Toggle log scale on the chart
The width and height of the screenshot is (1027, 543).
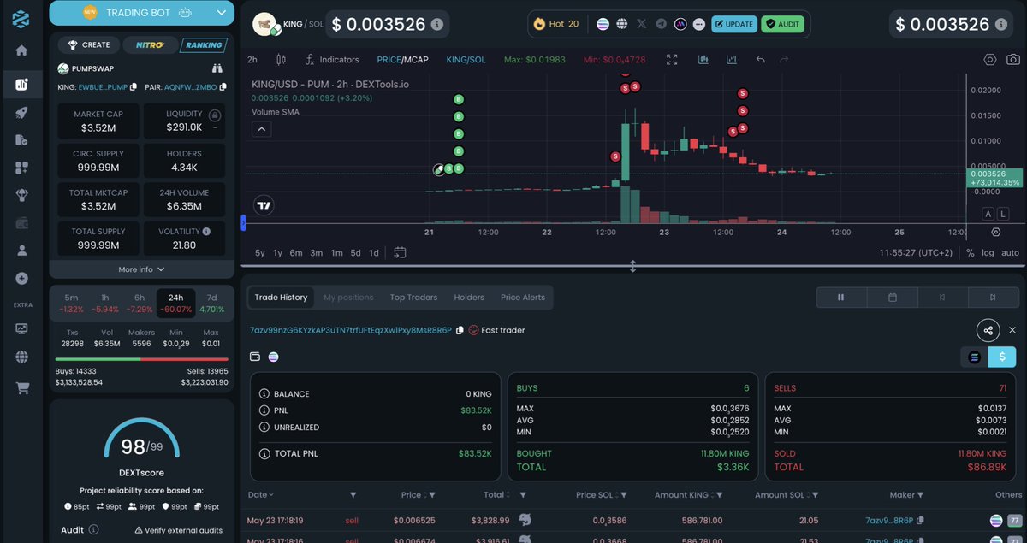point(988,252)
